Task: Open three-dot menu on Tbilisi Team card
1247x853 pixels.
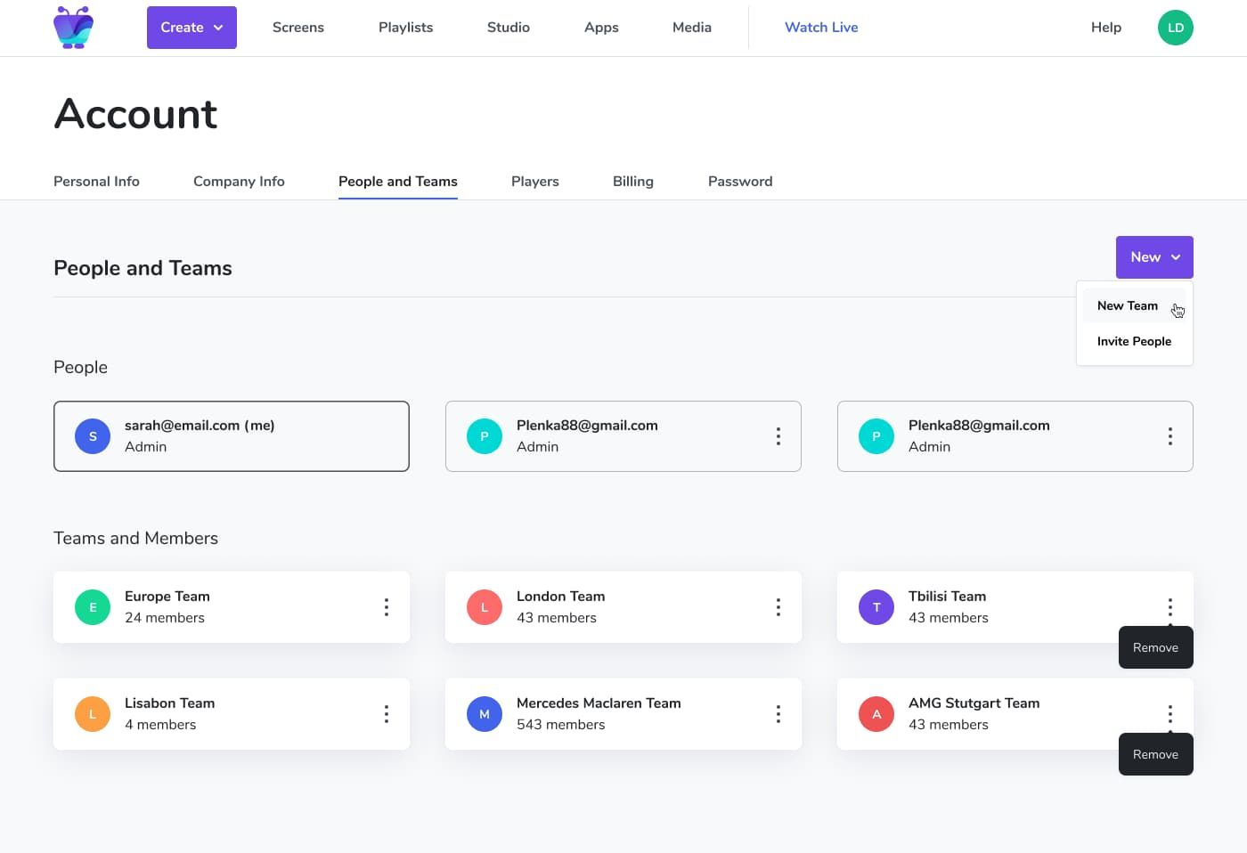Action: tap(1170, 607)
